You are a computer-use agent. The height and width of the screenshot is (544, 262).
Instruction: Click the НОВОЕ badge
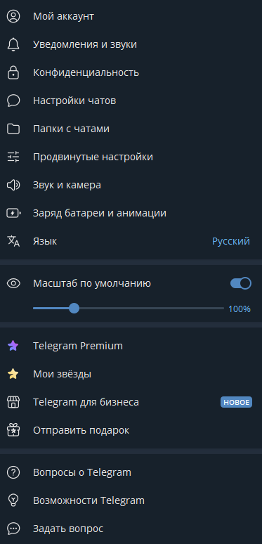pyautogui.click(x=236, y=402)
